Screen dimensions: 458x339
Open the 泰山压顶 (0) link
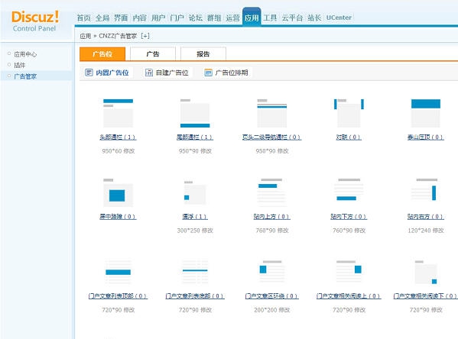tap(426, 137)
